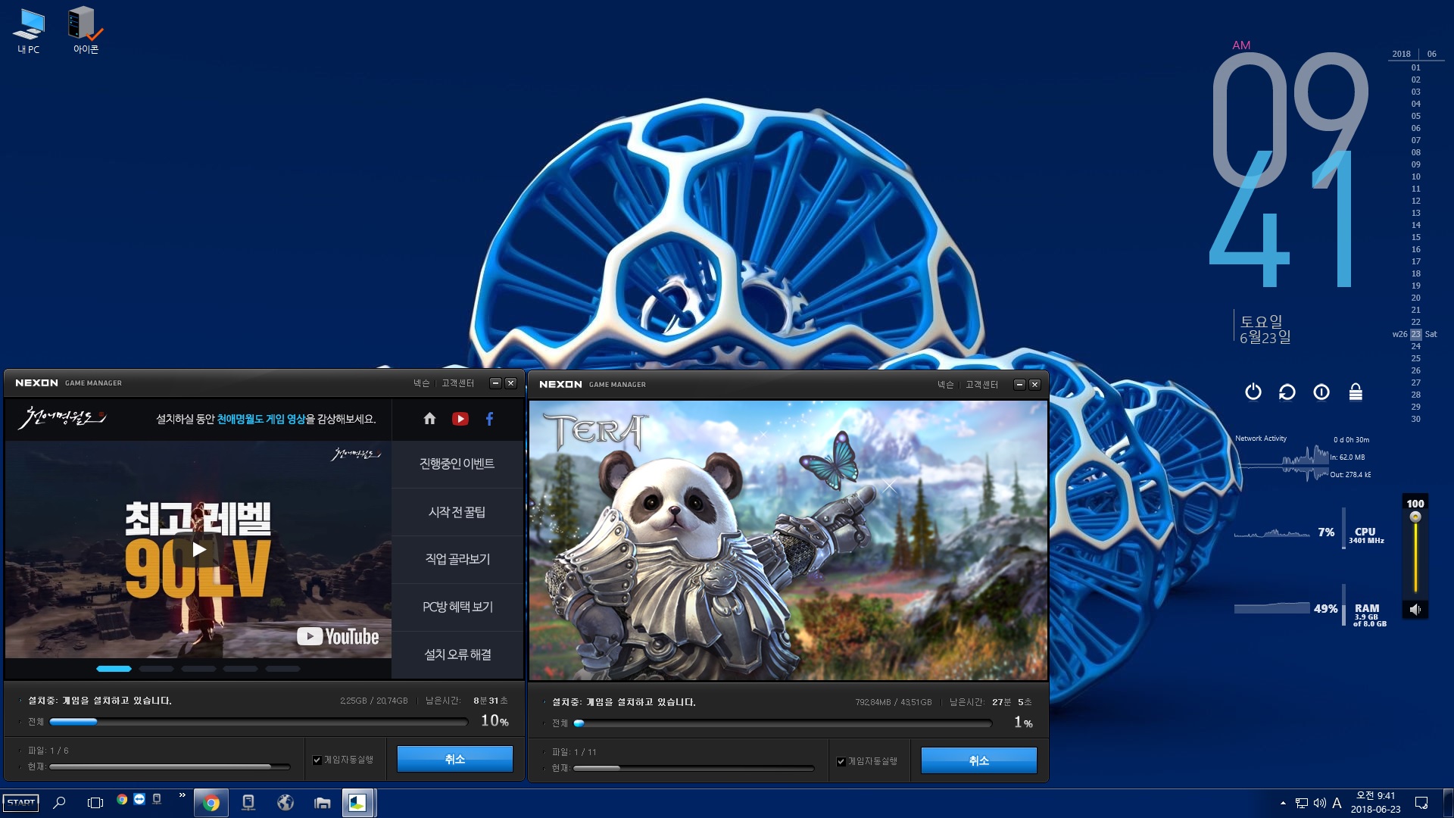Open the home icon in the left Nexon window

429,419
